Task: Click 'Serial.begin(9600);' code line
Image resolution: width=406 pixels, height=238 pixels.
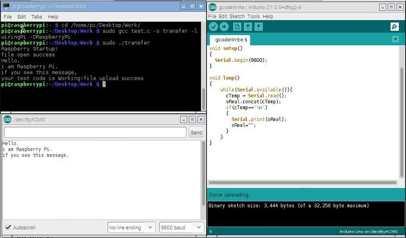Action: click(241, 60)
